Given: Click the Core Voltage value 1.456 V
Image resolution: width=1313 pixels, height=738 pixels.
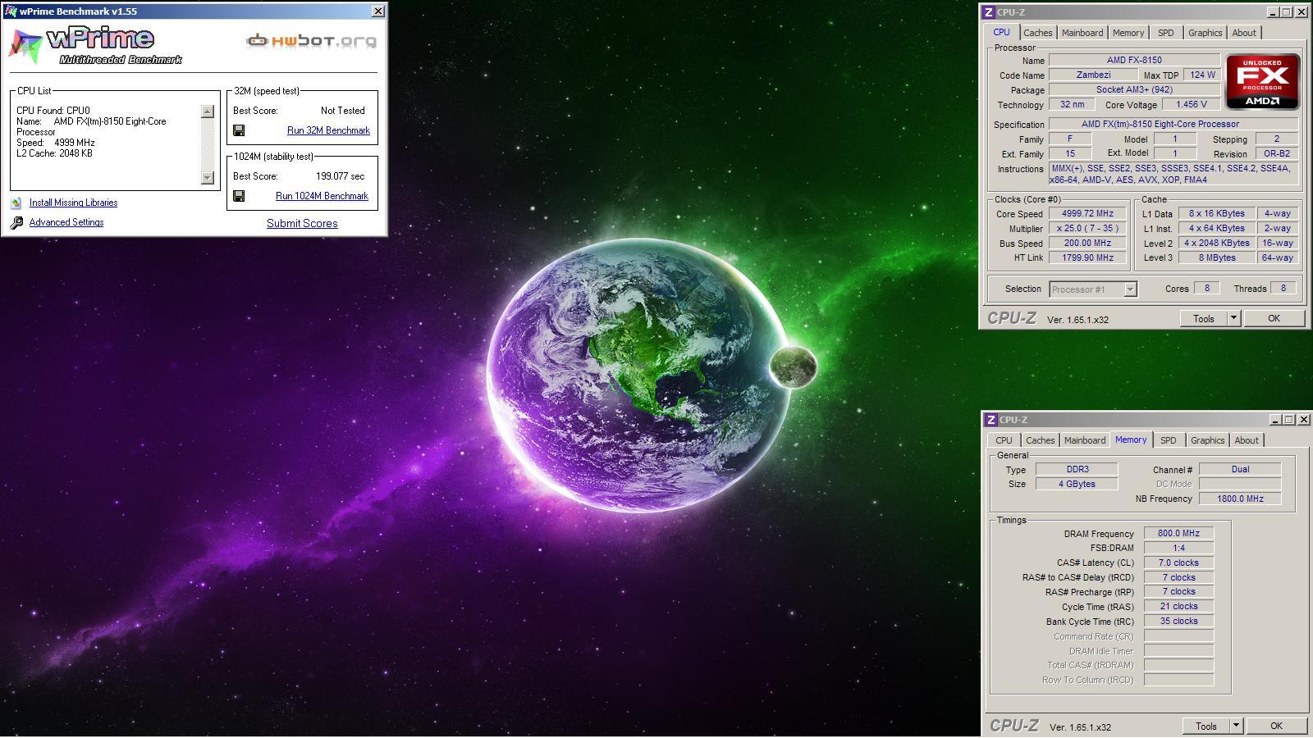Looking at the screenshot, I should (1192, 105).
